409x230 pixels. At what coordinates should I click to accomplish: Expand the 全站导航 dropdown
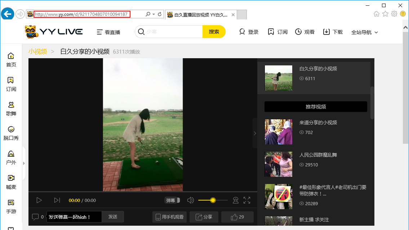point(364,32)
